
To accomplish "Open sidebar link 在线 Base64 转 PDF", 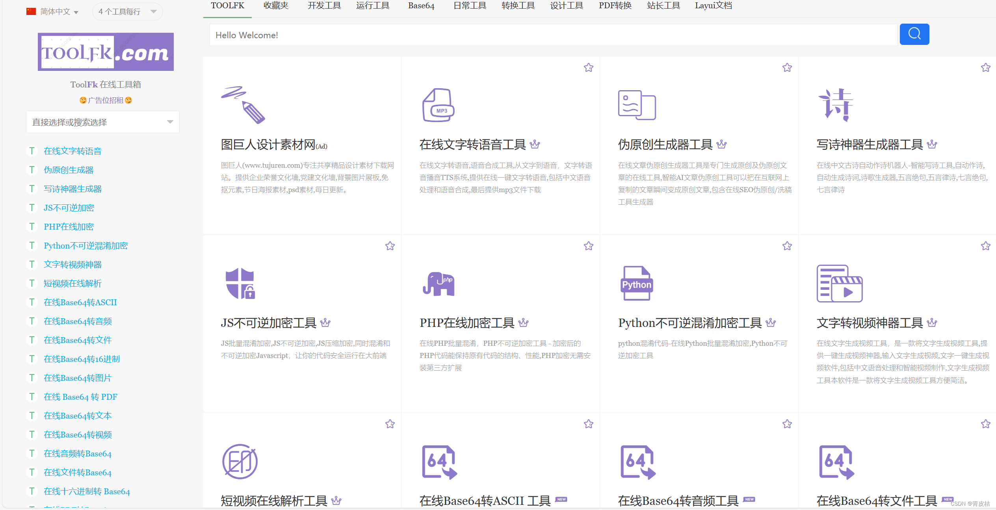I will coord(80,397).
